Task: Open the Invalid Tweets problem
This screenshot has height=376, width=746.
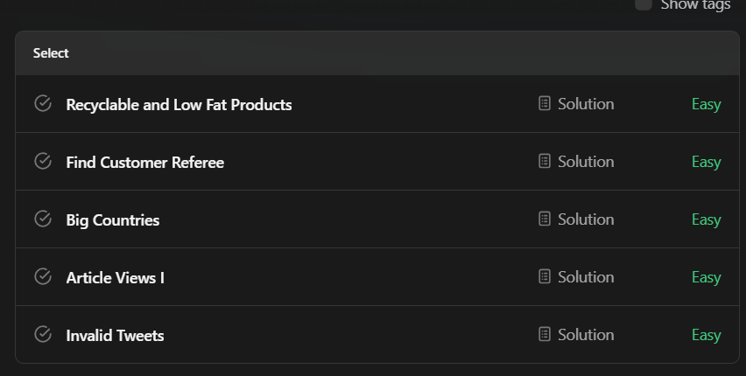Action: 115,336
